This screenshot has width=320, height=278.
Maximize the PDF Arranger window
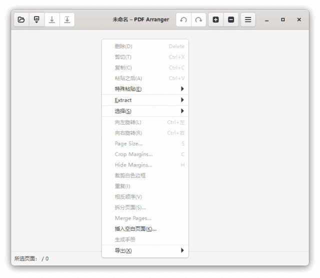283,20
